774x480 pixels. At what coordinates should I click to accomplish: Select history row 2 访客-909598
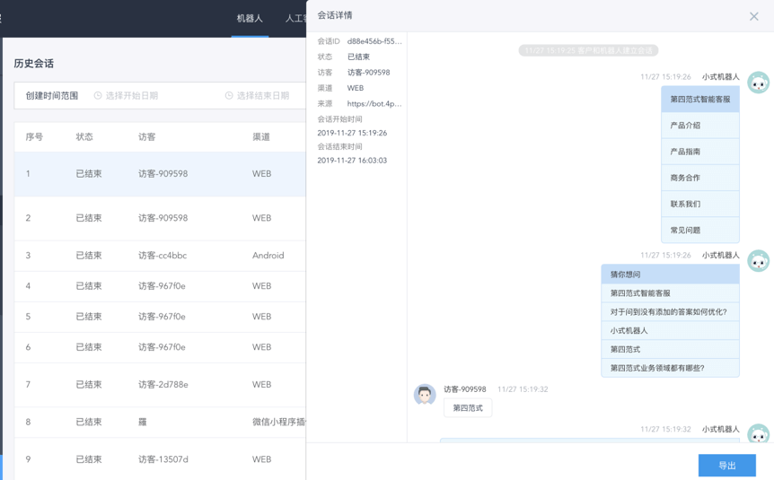pos(160,218)
